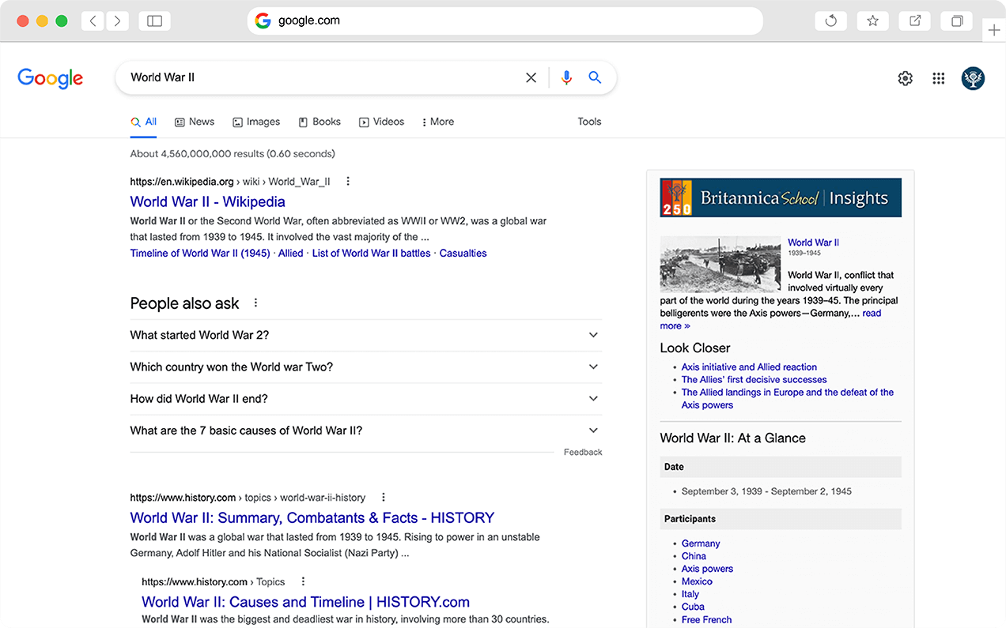Image resolution: width=1006 pixels, height=628 pixels.
Task: Open Google settings gear icon
Action: pos(906,78)
